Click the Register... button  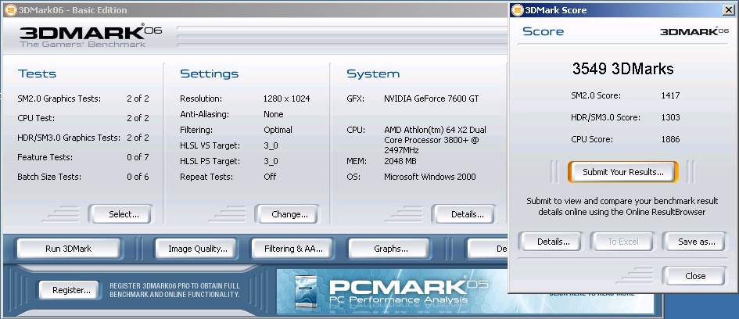pyautogui.click(x=71, y=290)
